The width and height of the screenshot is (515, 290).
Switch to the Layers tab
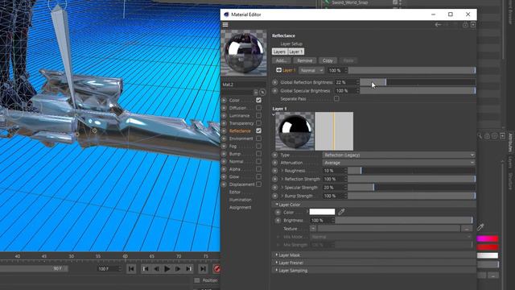[x=279, y=52]
